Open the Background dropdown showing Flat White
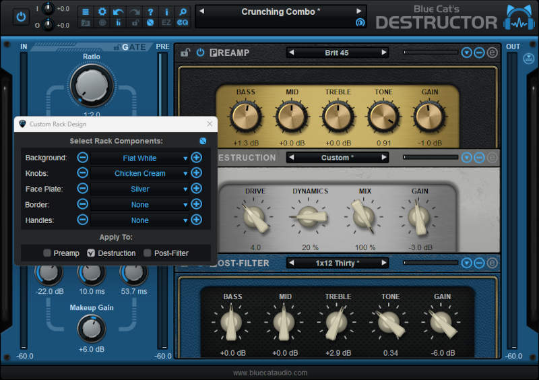539x380 pixels. point(139,158)
